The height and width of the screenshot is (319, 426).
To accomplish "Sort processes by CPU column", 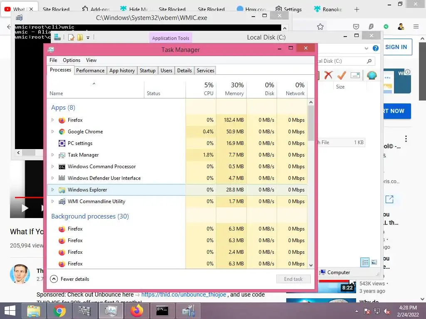I will tap(201, 89).
